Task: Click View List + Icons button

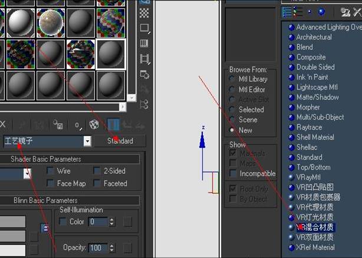Action: [296, 12]
